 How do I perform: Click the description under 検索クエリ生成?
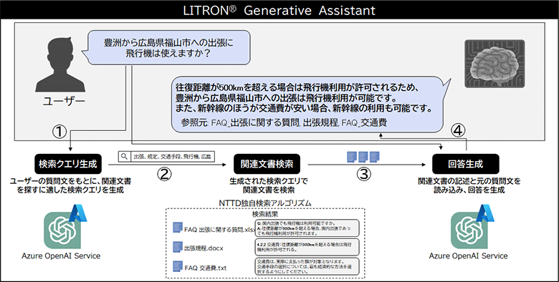pos(70,185)
